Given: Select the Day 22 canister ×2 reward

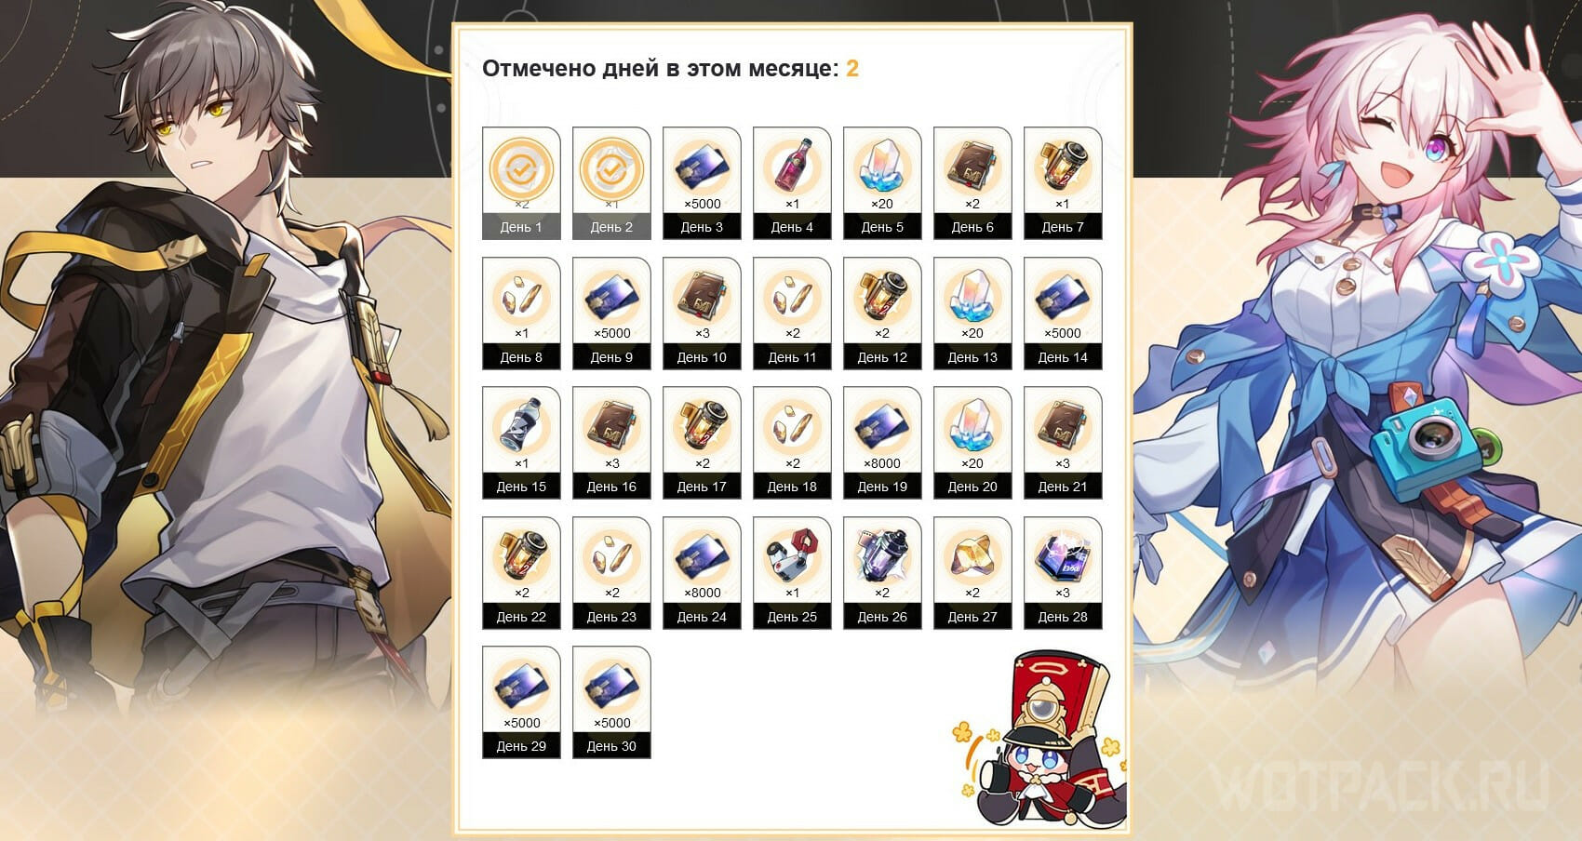Looking at the screenshot, I should 521,573.
